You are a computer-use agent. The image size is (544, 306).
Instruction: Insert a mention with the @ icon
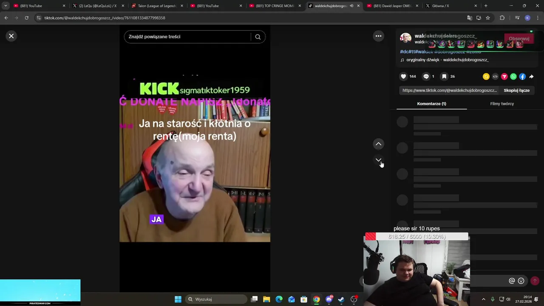(512, 281)
